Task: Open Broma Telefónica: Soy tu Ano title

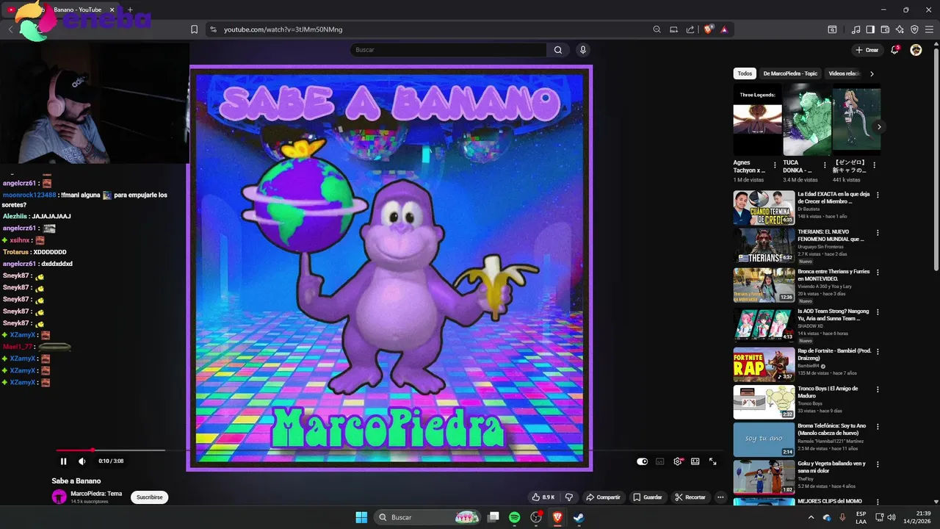Action: tap(833, 430)
